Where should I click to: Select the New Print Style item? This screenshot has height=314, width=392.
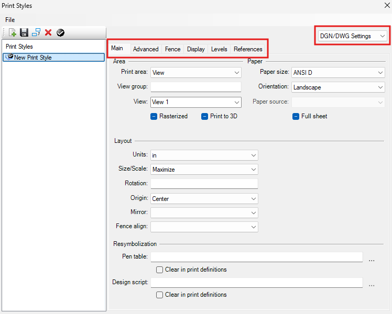pyautogui.click(x=53, y=58)
